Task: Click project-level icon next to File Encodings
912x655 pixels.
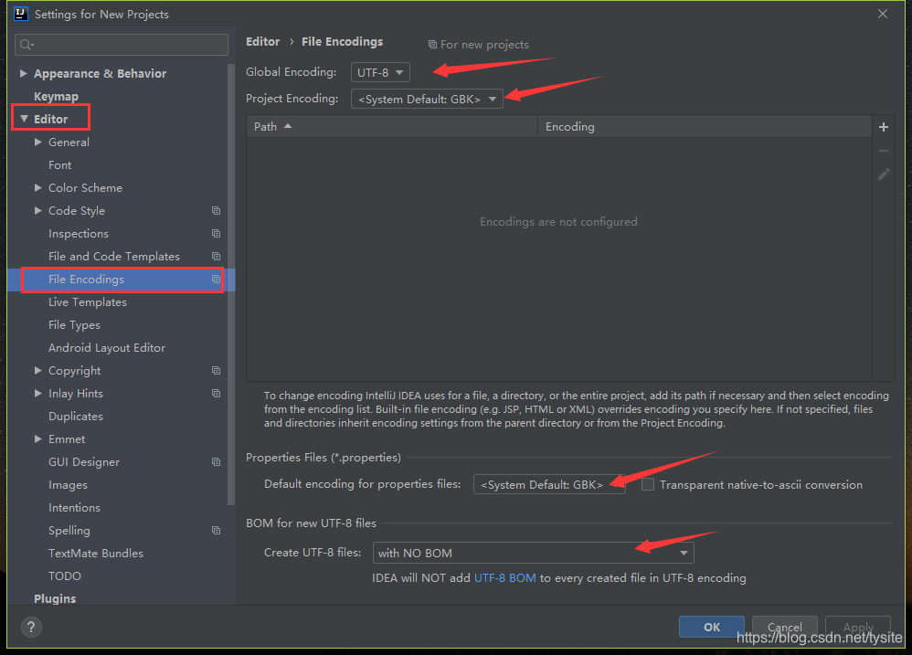Action: click(216, 280)
